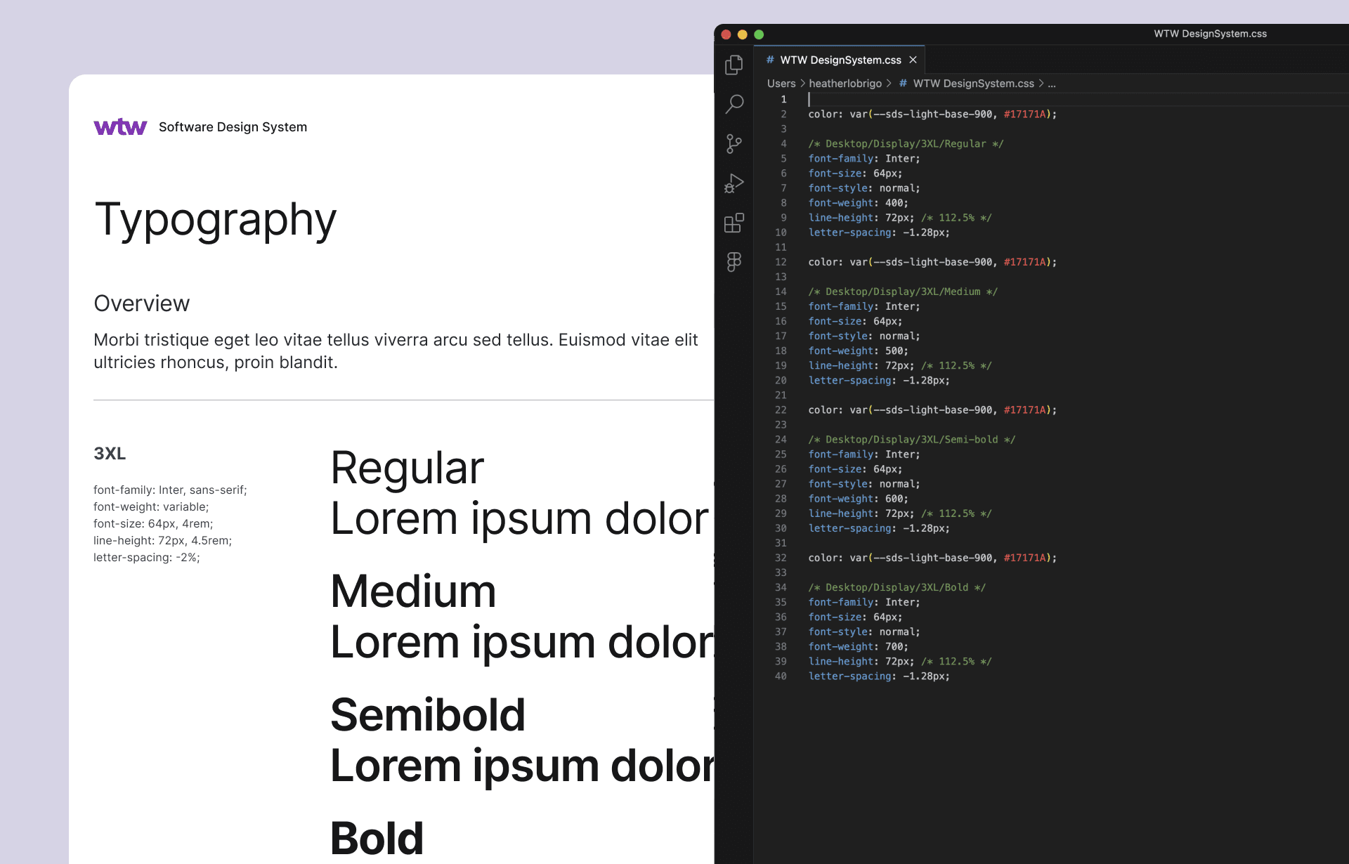Screen dimensions: 1349x864
Task: Click the #17171A color value on line 32
Action: pos(1024,558)
